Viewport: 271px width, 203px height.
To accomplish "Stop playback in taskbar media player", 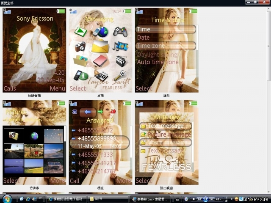I will pyautogui.click(x=194, y=199).
